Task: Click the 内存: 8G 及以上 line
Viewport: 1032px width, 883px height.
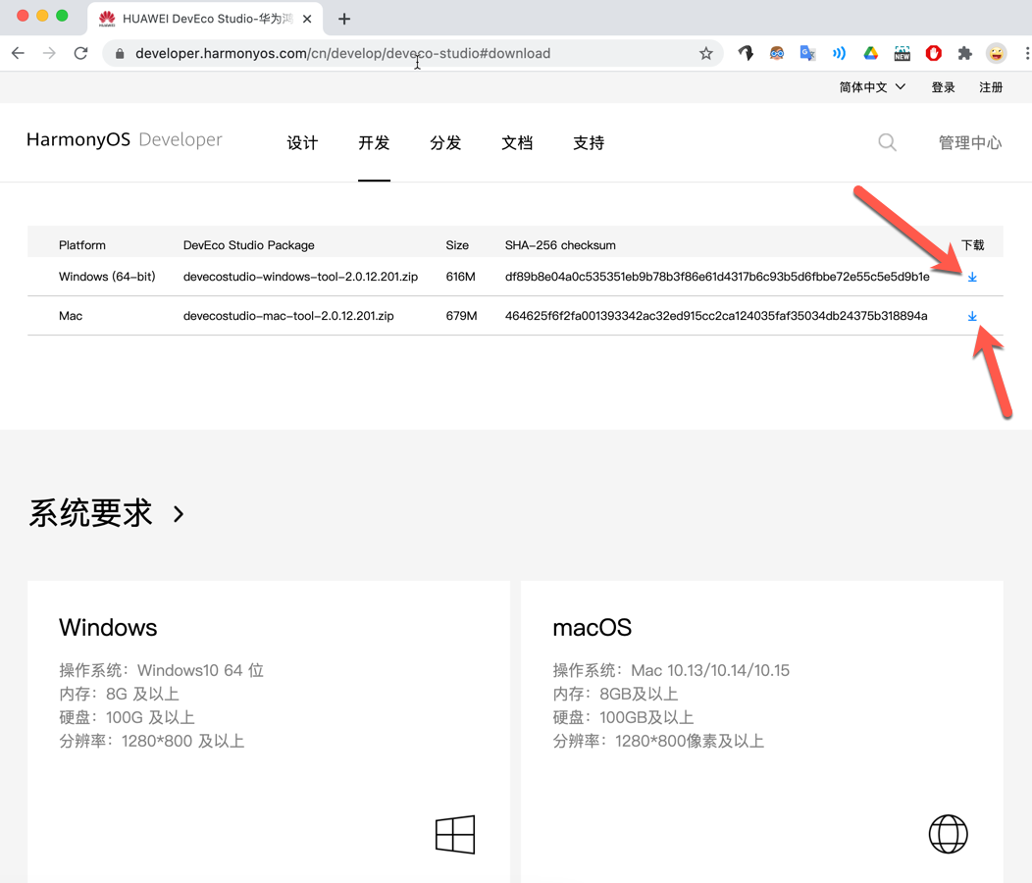Action: 119,694
